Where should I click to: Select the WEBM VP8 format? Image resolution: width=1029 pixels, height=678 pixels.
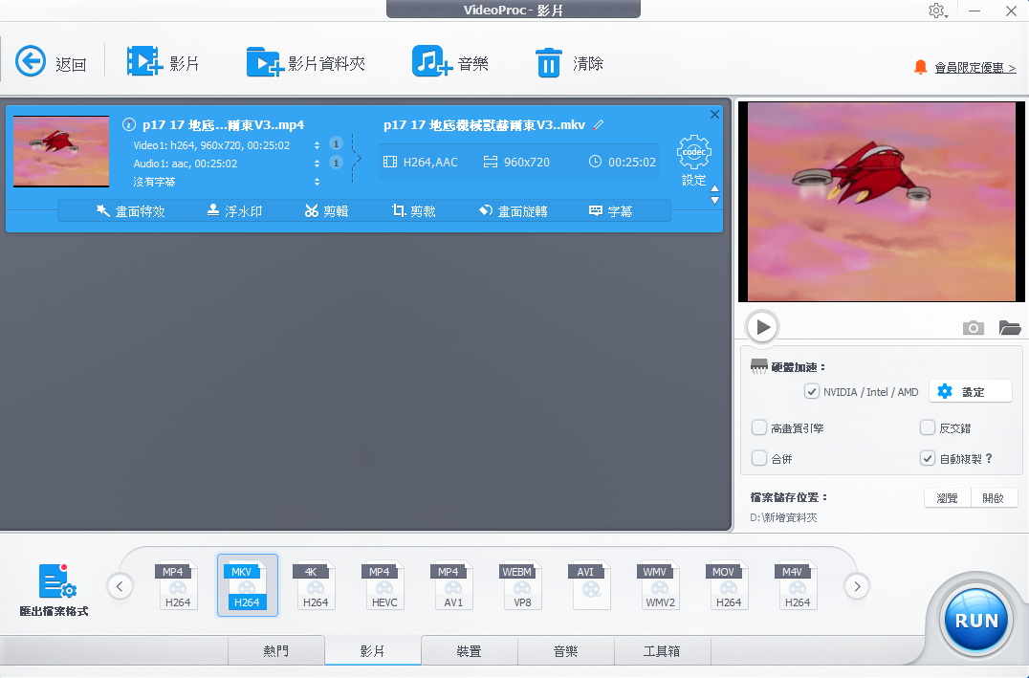click(x=522, y=585)
